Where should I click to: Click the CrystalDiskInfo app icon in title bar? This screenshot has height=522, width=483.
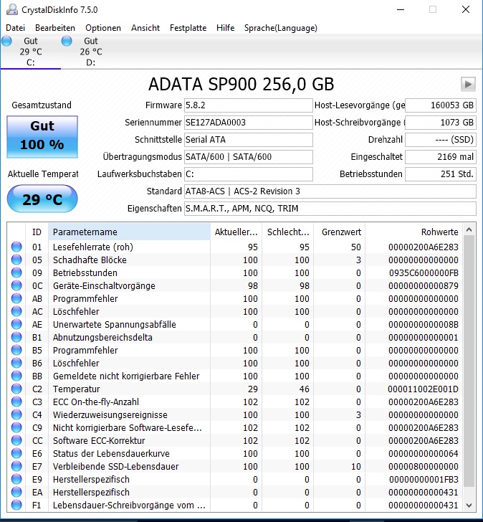tap(12, 9)
